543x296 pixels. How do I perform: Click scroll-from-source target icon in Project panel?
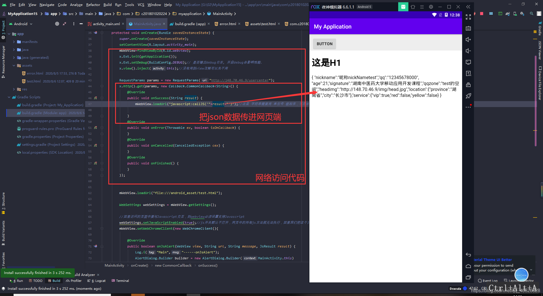point(57,24)
